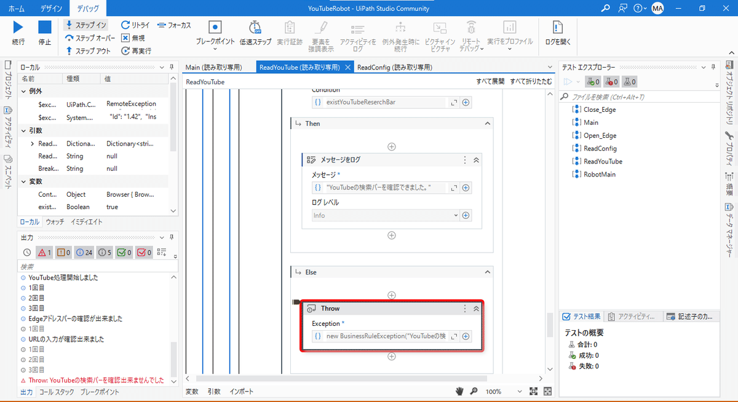Expand editor for existYouTubeReserchBar condition

tap(454, 103)
